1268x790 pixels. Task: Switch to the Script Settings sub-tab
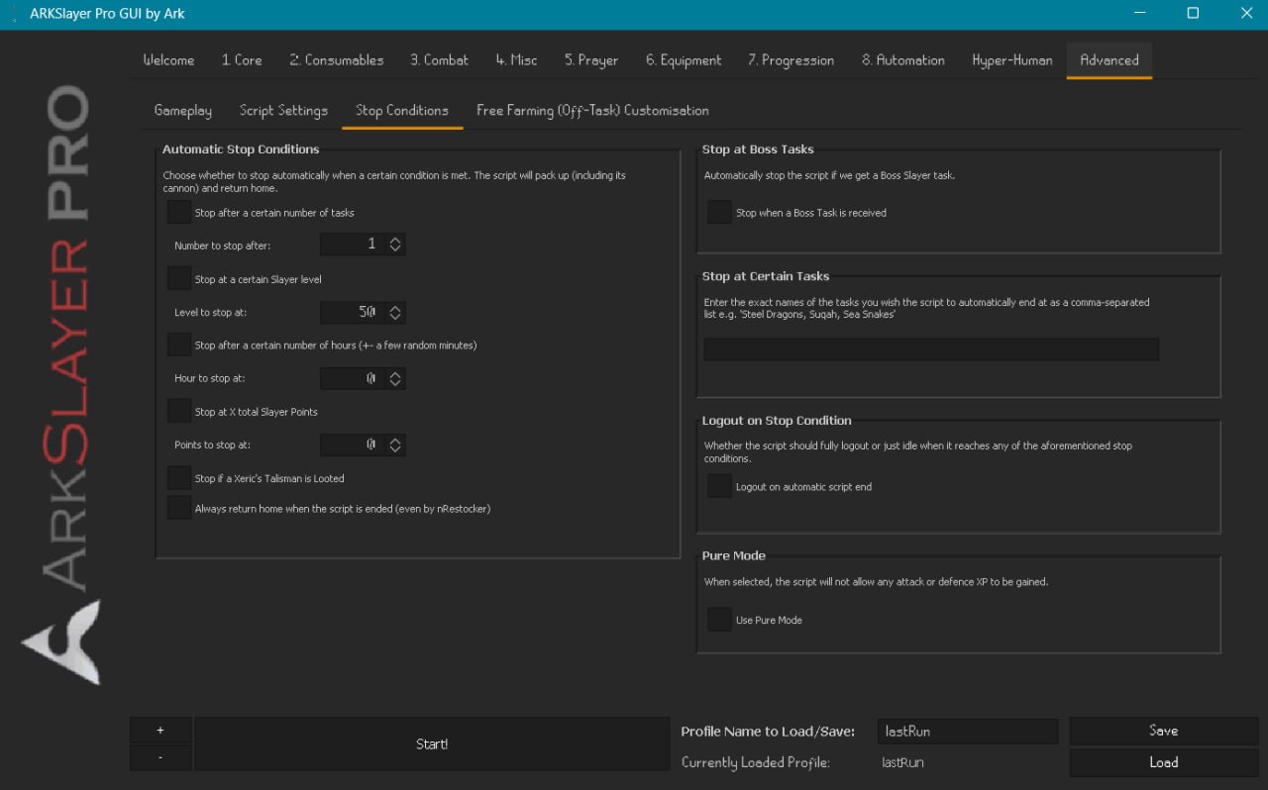[x=283, y=111]
